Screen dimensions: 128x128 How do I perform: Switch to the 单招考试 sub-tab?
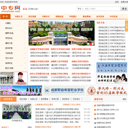tap(66, 99)
